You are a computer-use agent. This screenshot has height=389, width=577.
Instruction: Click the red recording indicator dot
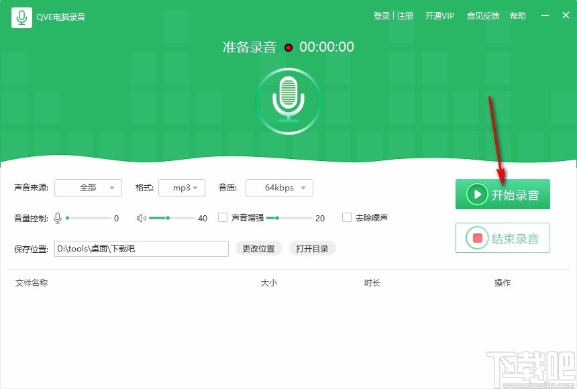tap(288, 48)
